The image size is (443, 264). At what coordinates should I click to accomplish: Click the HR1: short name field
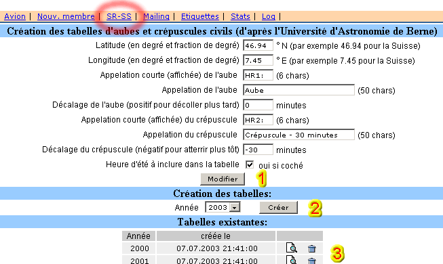tap(258, 75)
